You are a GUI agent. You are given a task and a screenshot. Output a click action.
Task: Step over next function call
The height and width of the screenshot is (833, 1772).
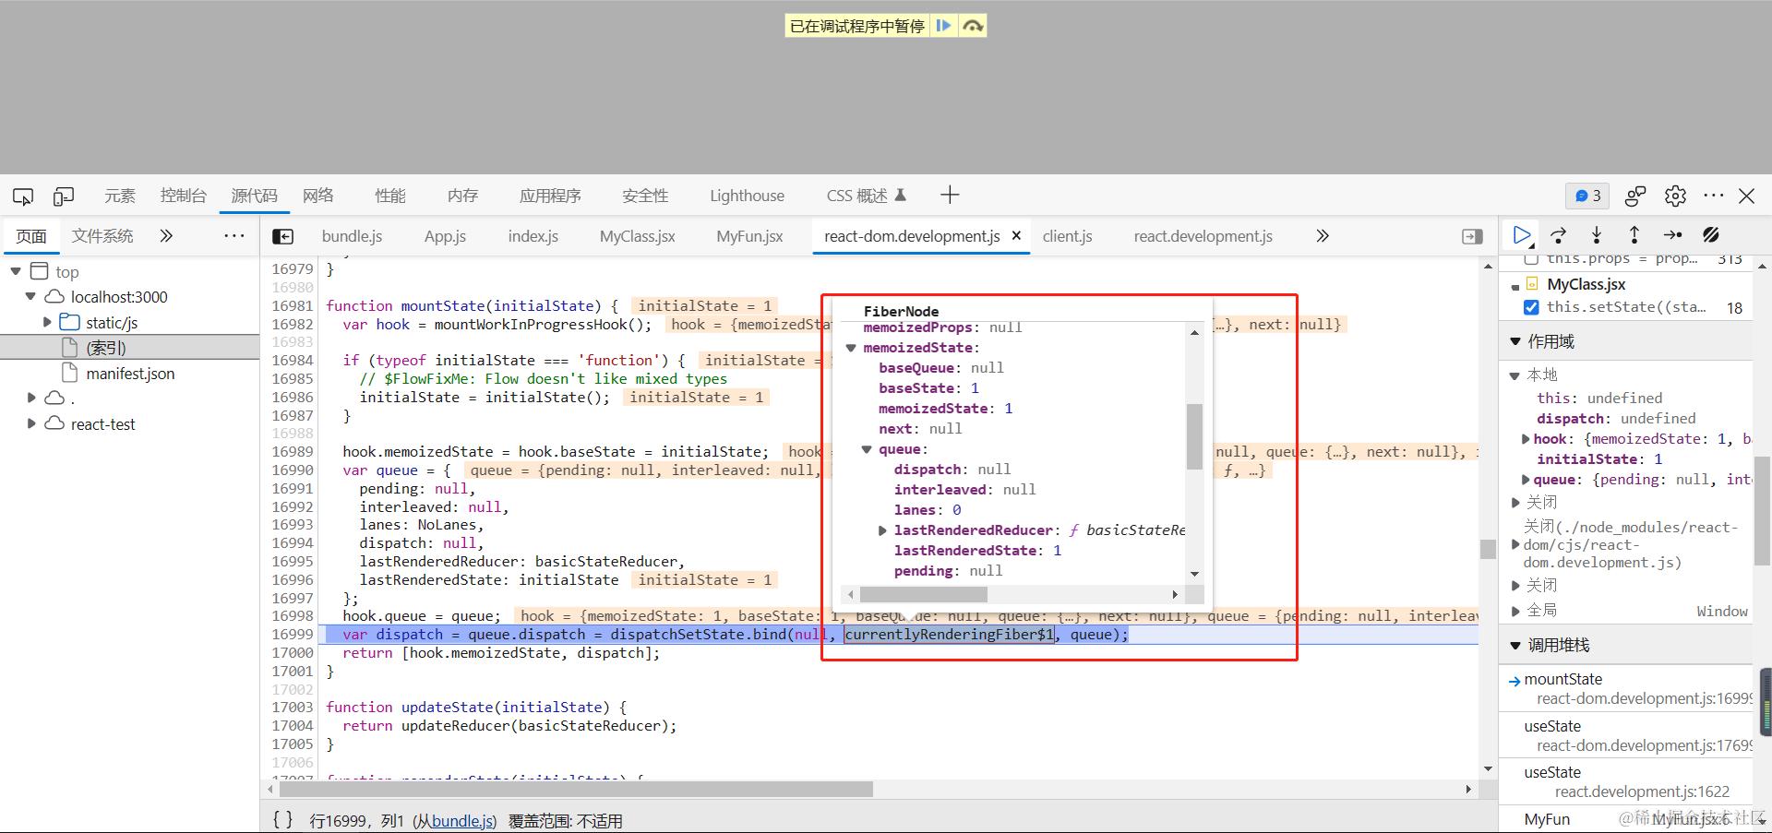coord(1559,235)
